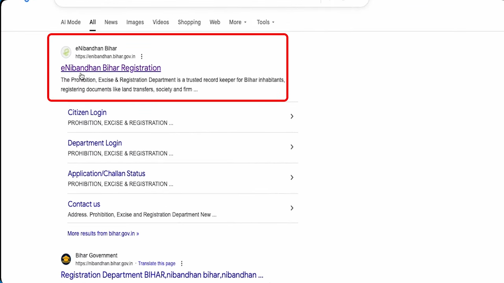Expand the Citizen Login chevron arrow

pos(292,116)
